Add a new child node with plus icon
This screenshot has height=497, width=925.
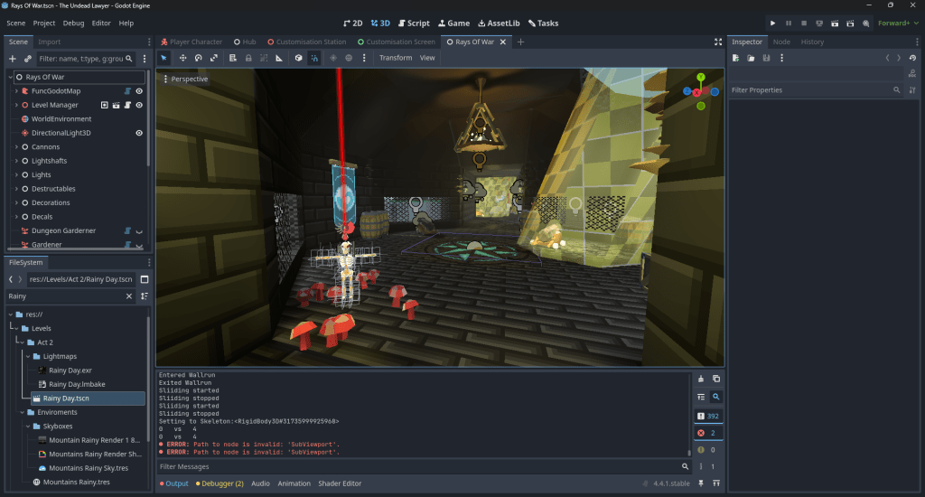click(x=13, y=59)
